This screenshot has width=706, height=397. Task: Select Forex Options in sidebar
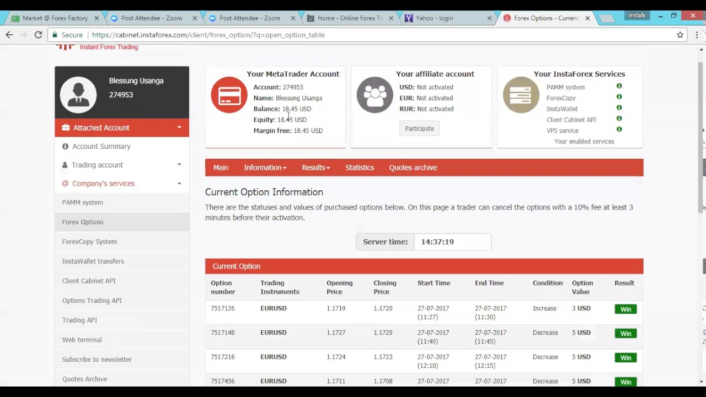coord(83,222)
